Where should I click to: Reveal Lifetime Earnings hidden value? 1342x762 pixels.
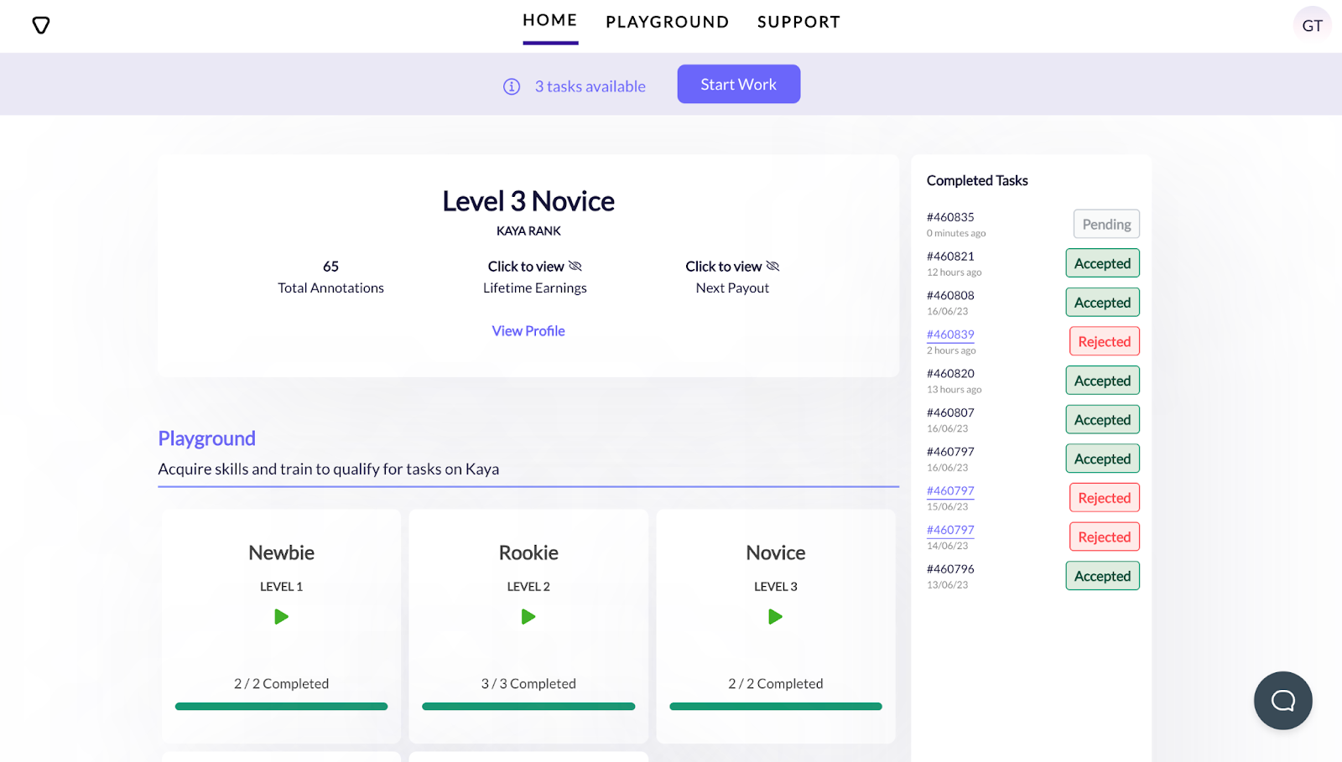click(x=535, y=267)
